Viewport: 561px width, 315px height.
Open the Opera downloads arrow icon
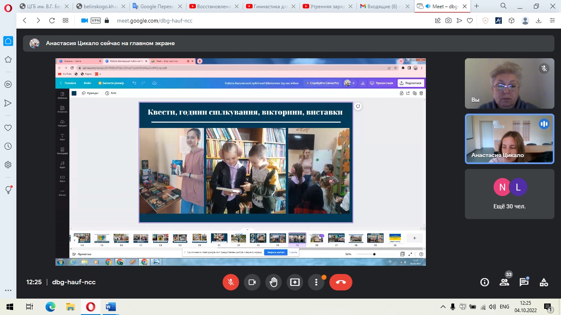539,21
